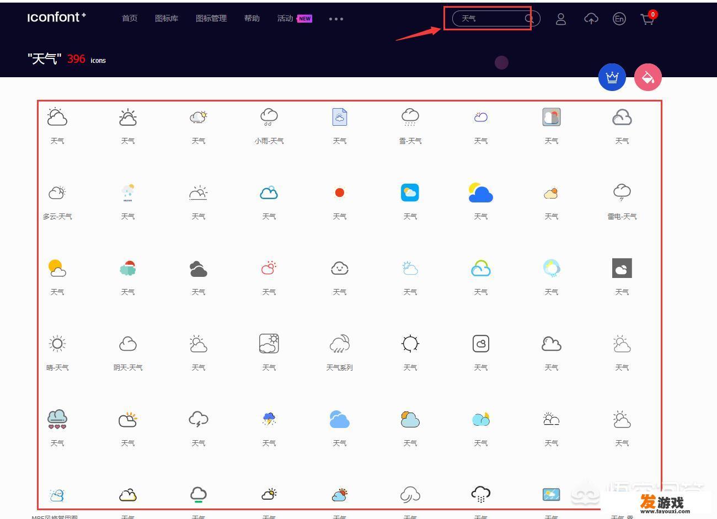Open the 图标管理 menu item
Screen dimensions: 717x519
[x=211, y=18]
